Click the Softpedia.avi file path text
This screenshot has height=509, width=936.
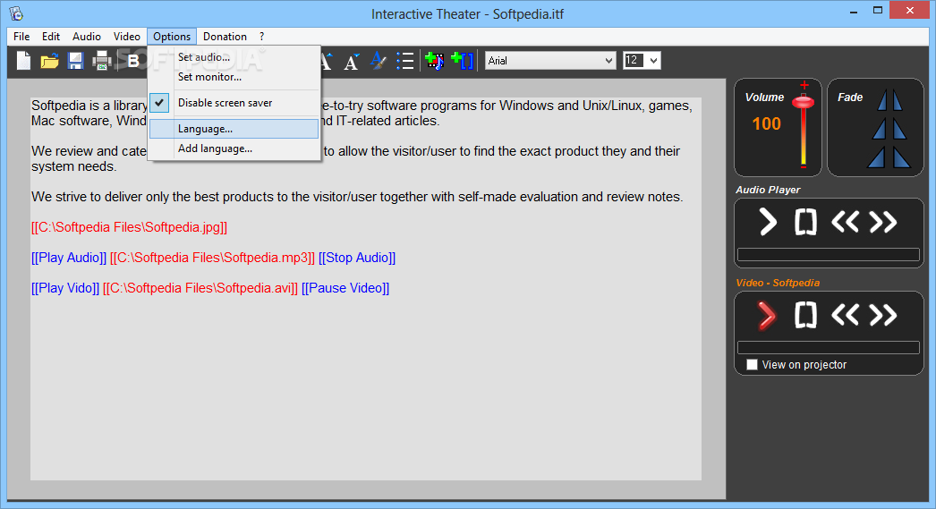coord(200,288)
